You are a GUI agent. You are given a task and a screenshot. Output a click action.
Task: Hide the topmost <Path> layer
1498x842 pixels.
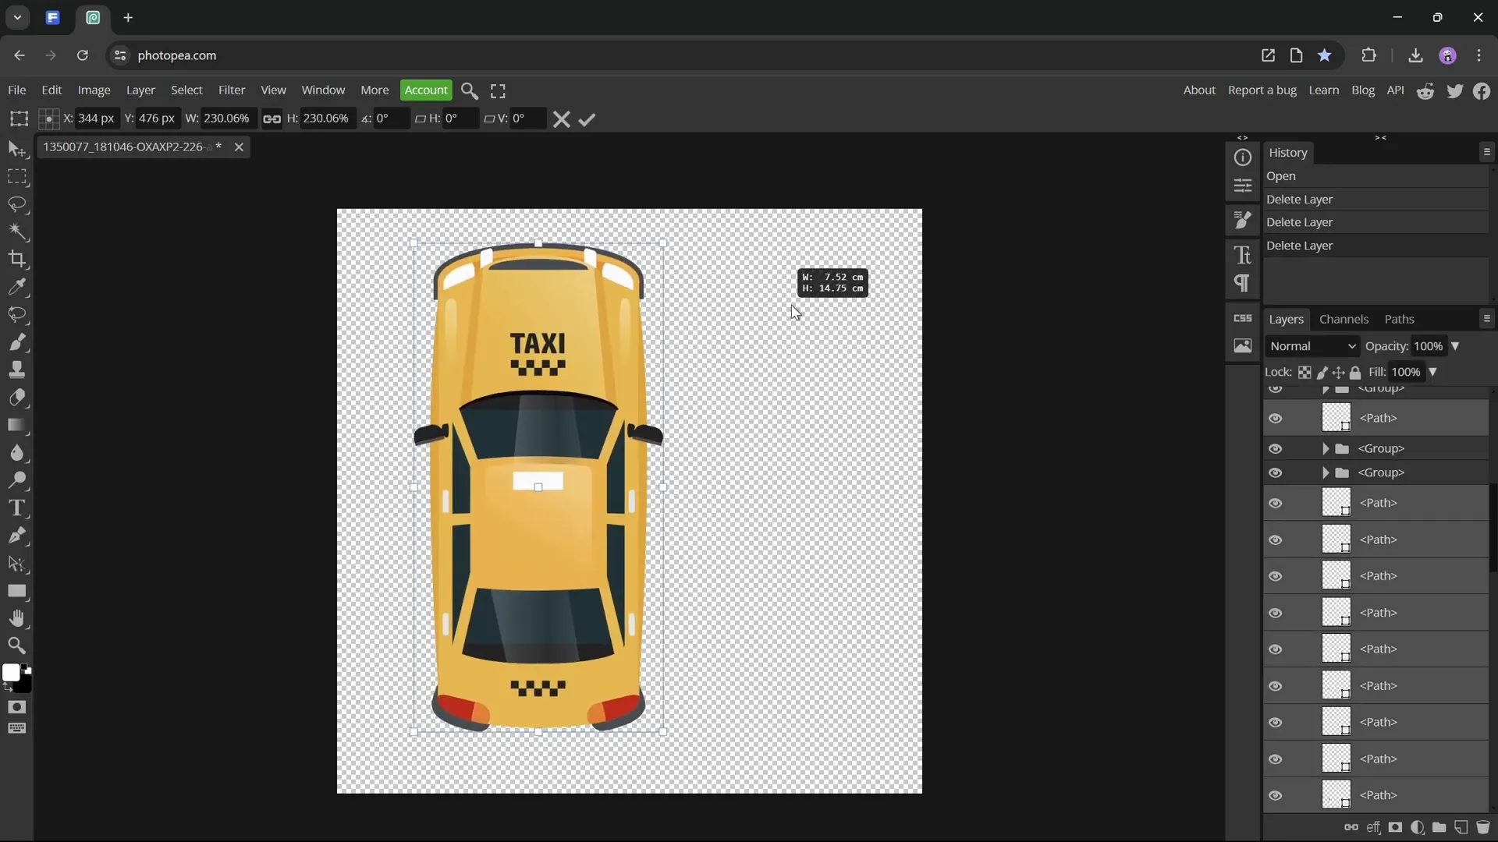click(x=1276, y=418)
